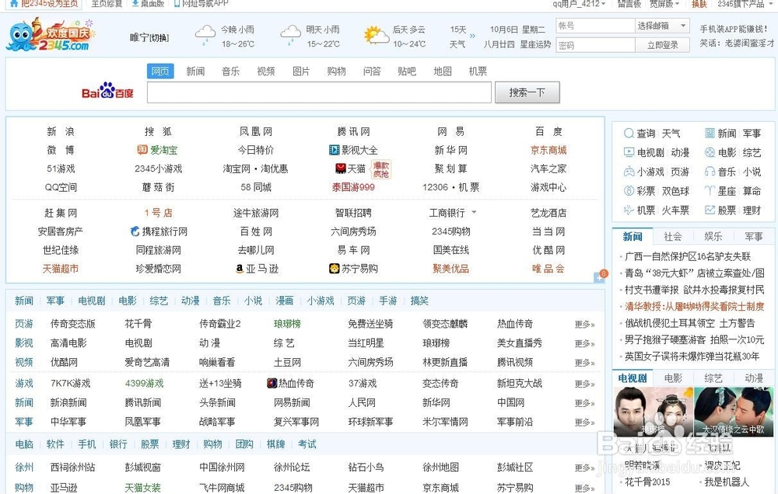The width and height of the screenshot is (778, 494).
Task: Click the 电视剧 TV icon in sidebar
Action: (629, 152)
